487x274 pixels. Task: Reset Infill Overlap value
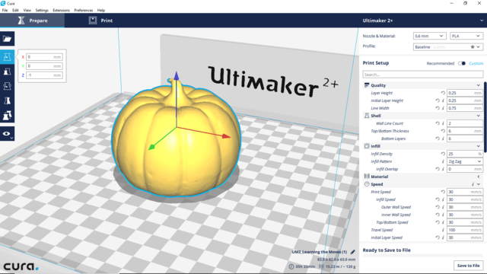tap(438, 169)
